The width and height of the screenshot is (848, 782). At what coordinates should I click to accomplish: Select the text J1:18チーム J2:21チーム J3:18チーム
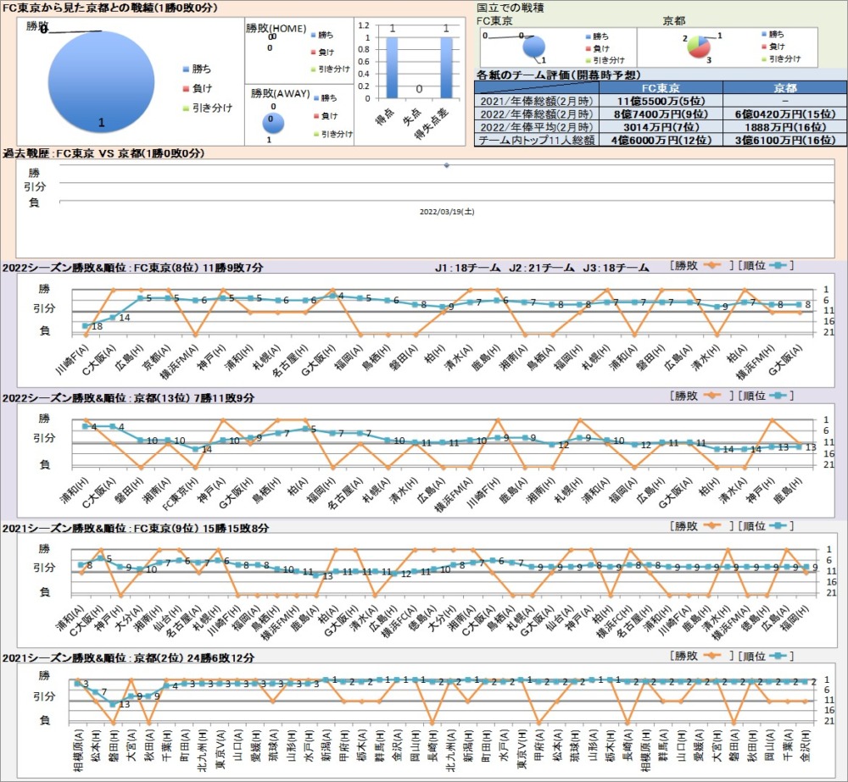pyautogui.click(x=542, y=268)
